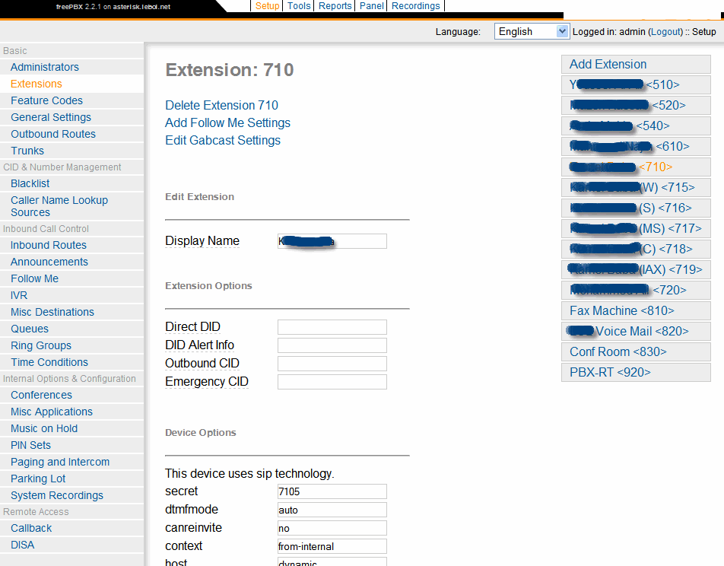Open Caller Name Lookup Sources
Viewport: 724px width, 566px height.
(59, 206)
